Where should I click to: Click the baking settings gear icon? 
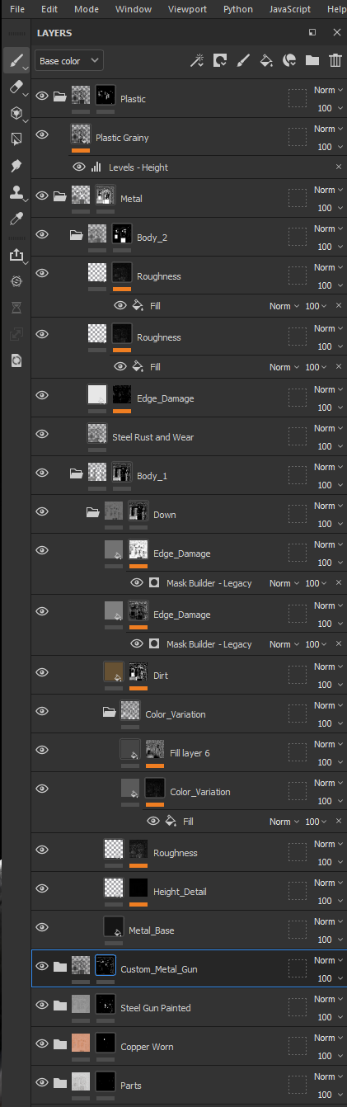pyautogui.click(x=15, y=281)
